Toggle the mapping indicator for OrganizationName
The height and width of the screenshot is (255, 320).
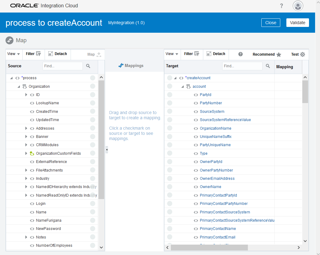(x=170, y=128)
